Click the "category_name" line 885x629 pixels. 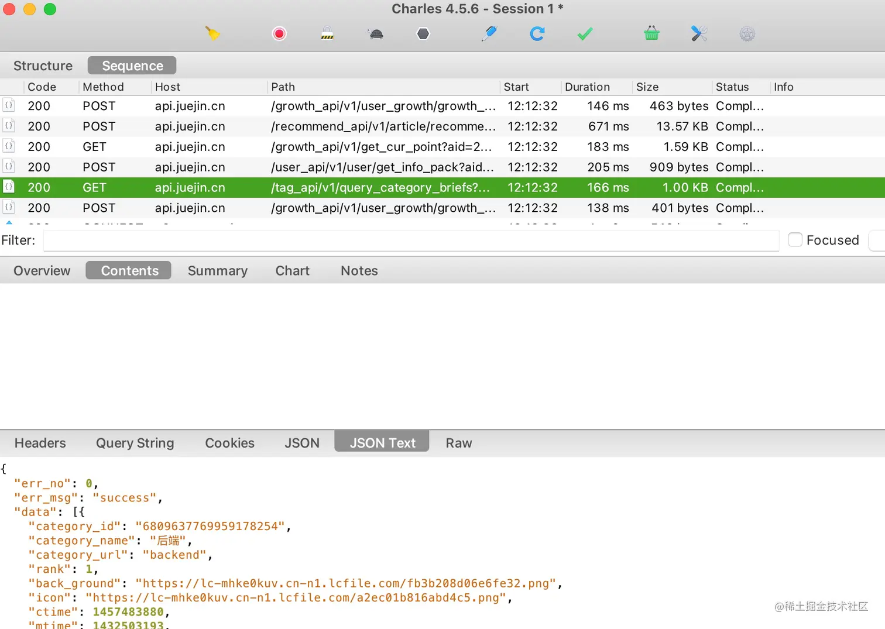[x=110, y=541]
